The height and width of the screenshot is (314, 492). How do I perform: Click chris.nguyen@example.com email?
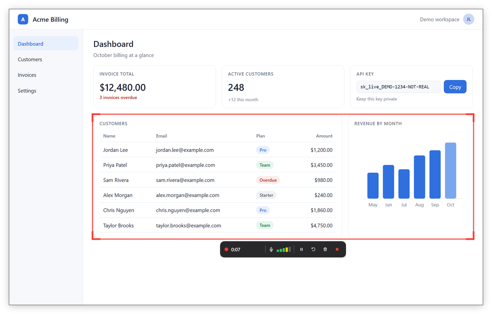tap(188, 210)
